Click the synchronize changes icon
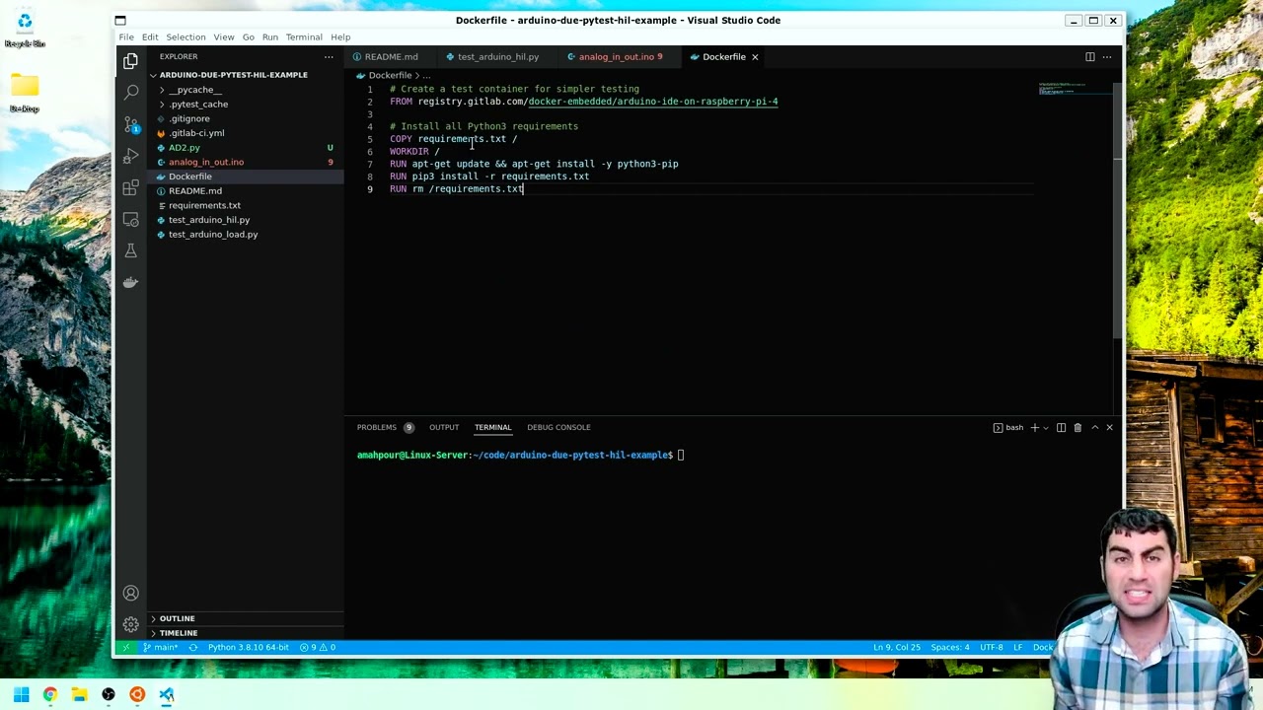This screenshot has height=710, width=1263. 193,647
